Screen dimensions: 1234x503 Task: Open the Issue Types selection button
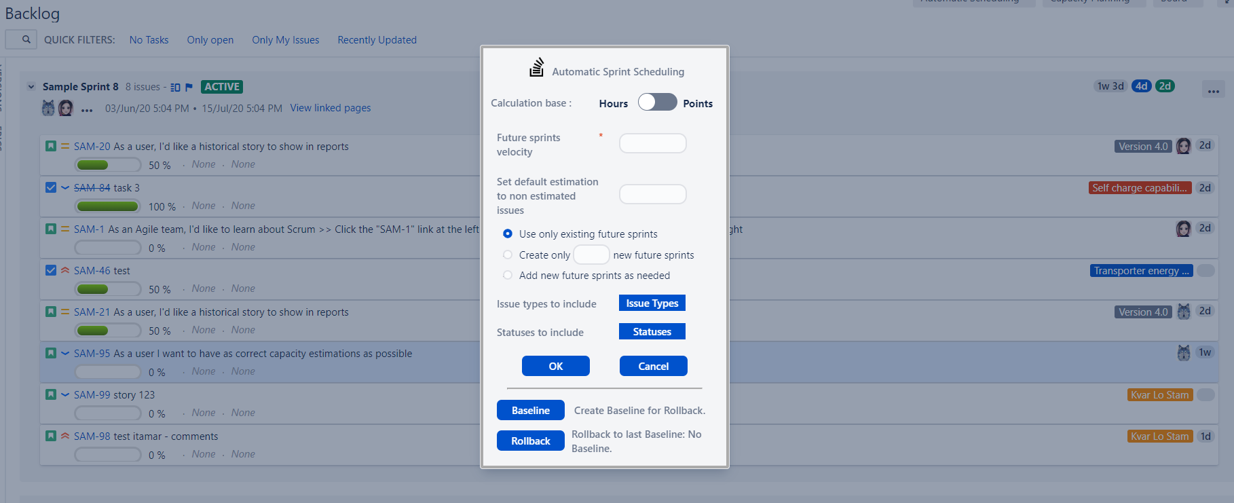[x=652, y=303]
